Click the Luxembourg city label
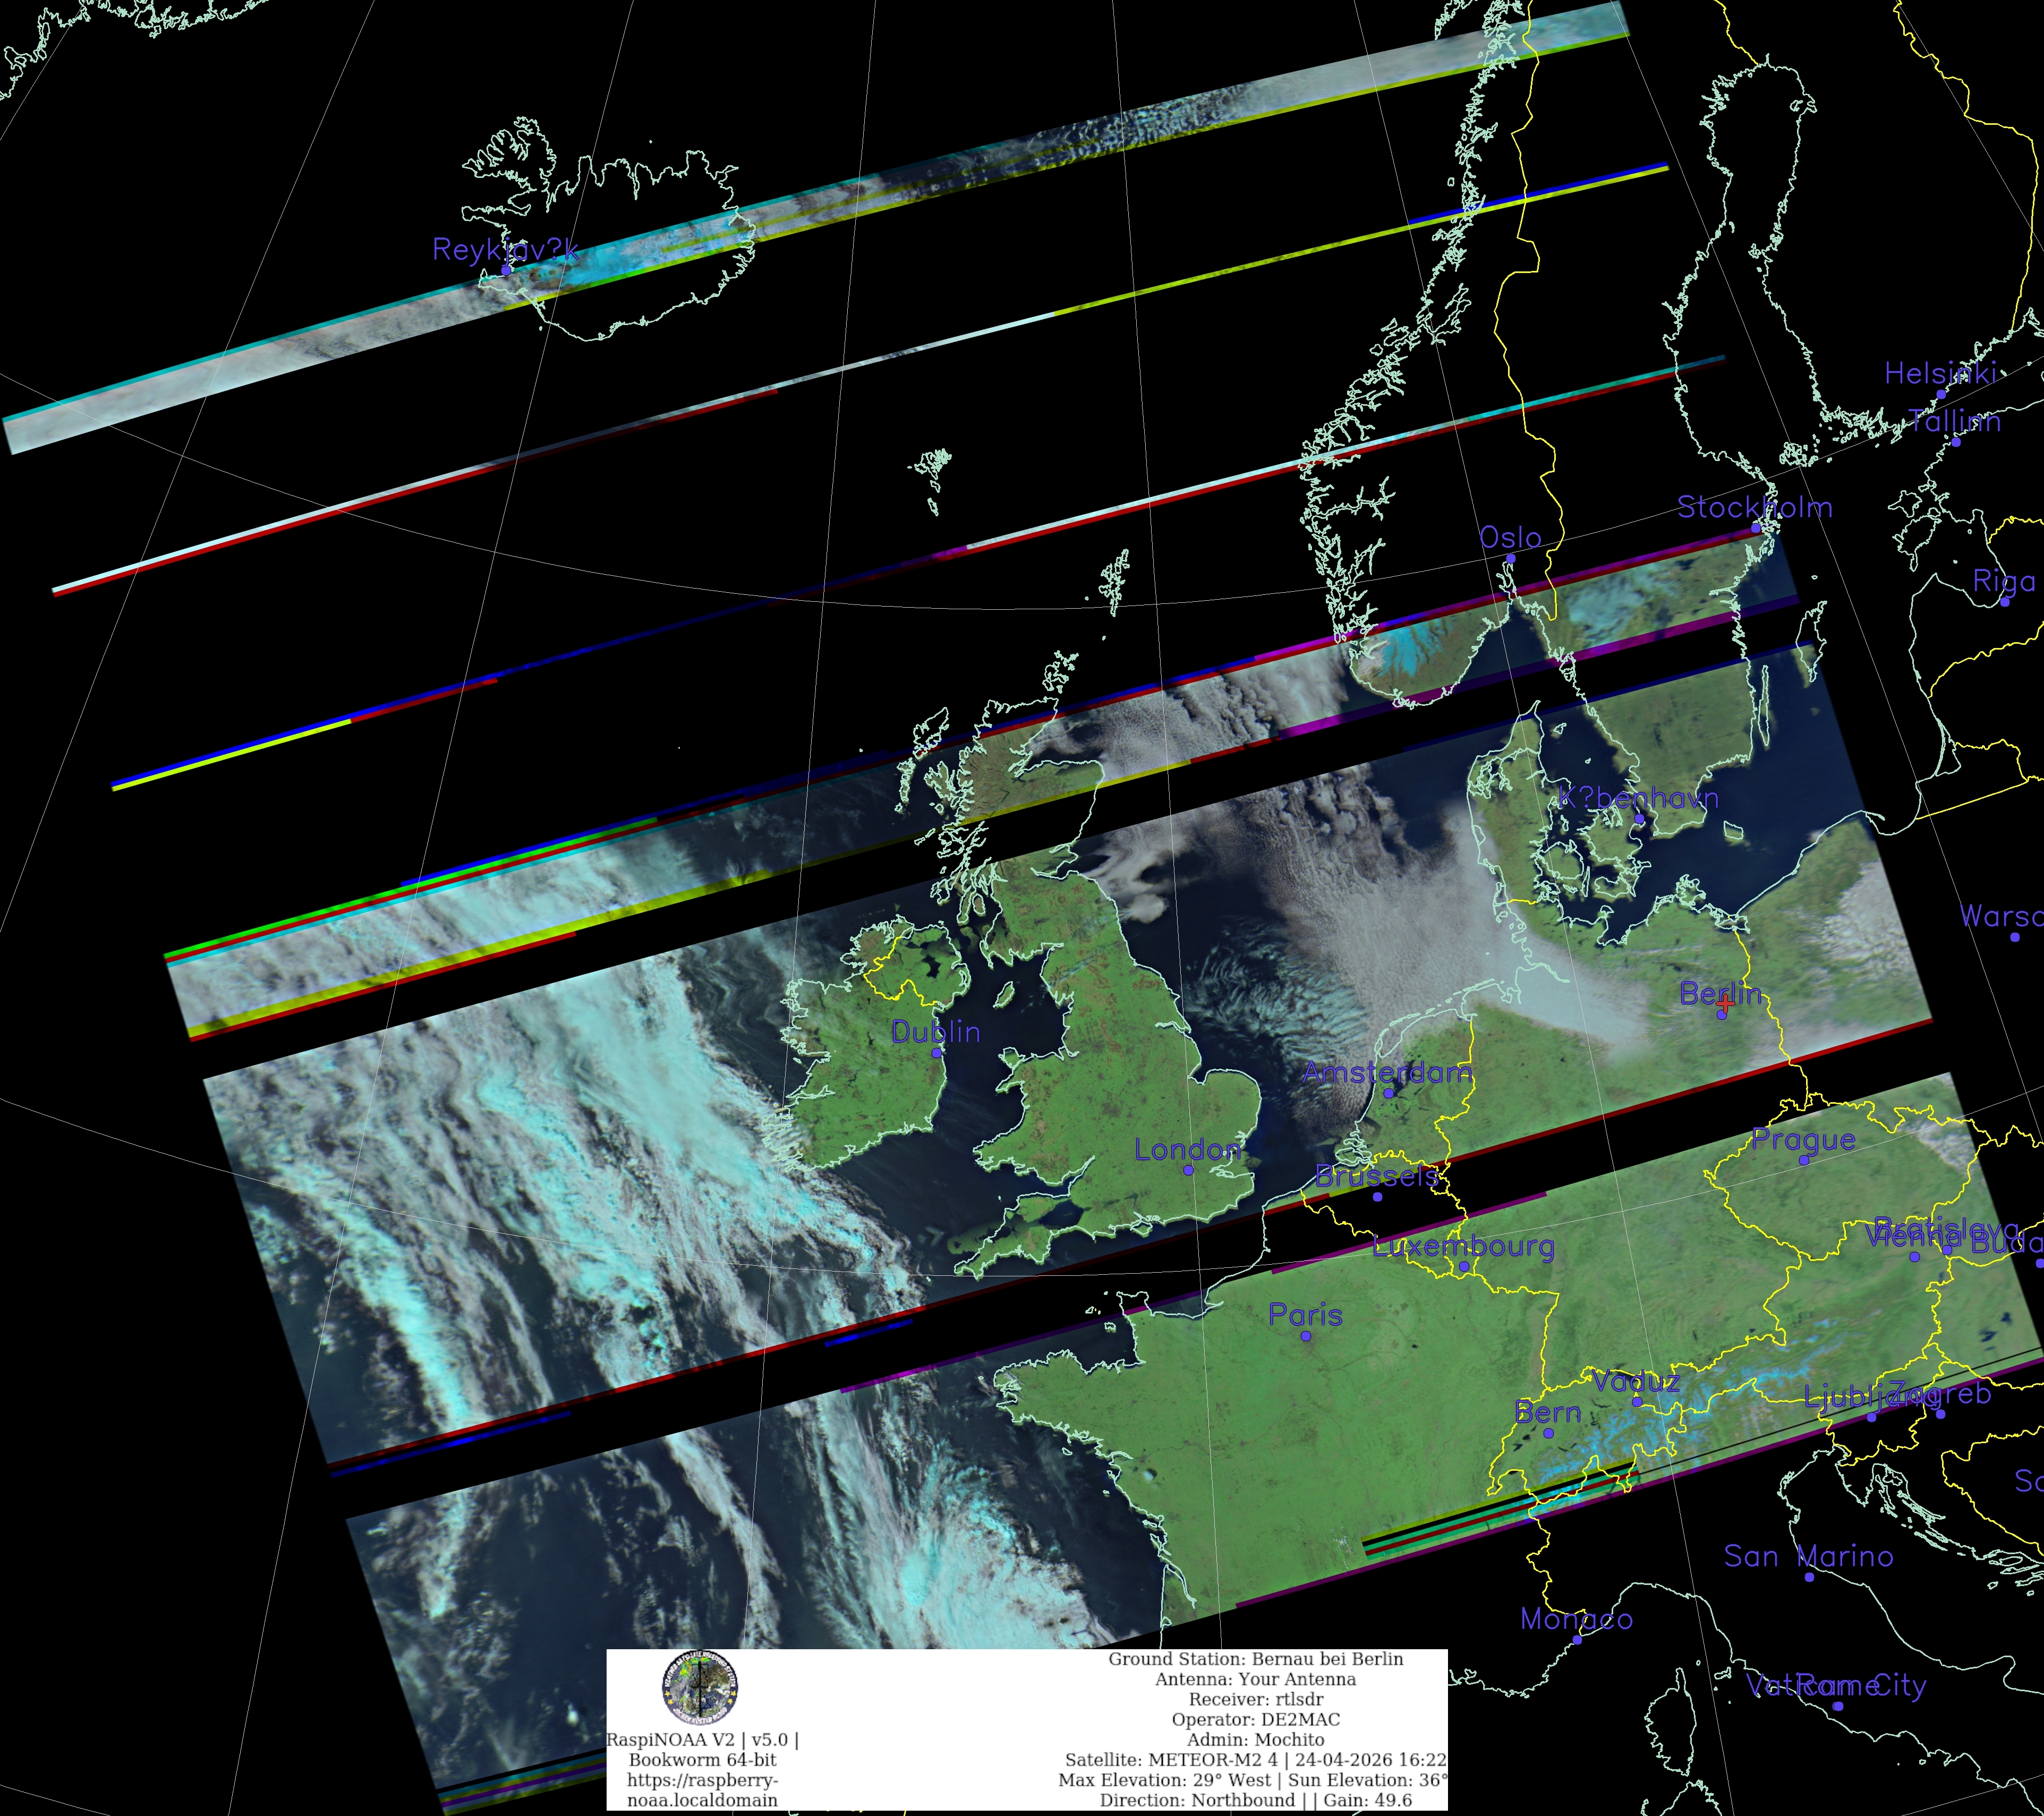2044x1816 pixels. 1463,1246
